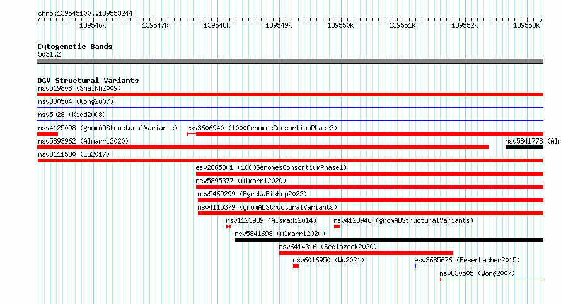The image size is (561, 304).
Task: Click the 139548k ruler position
Action: 217,25
